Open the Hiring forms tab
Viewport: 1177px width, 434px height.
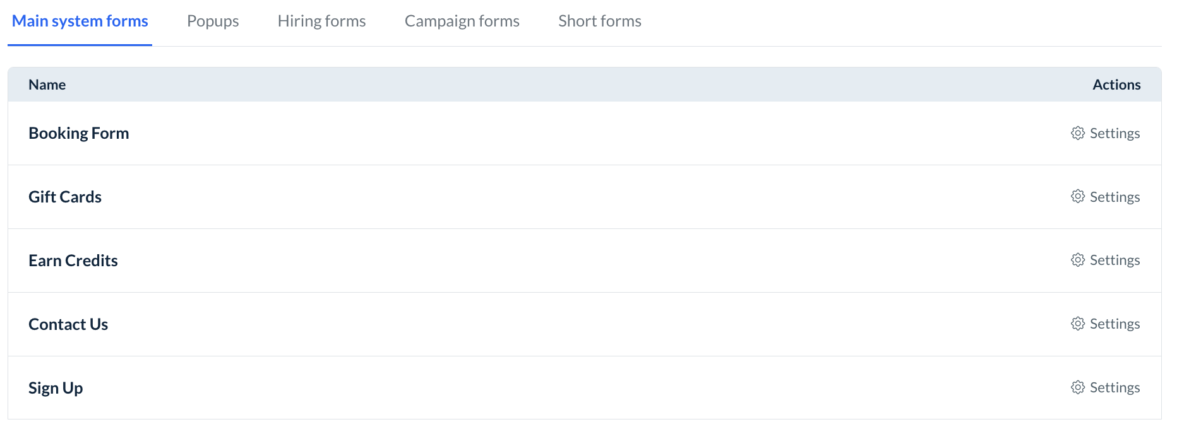coord(321,21)
